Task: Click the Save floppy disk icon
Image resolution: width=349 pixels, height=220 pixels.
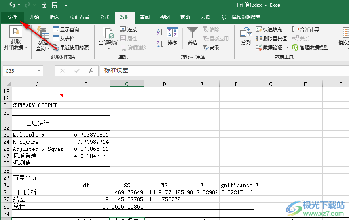Action: [x=55, y=5]
